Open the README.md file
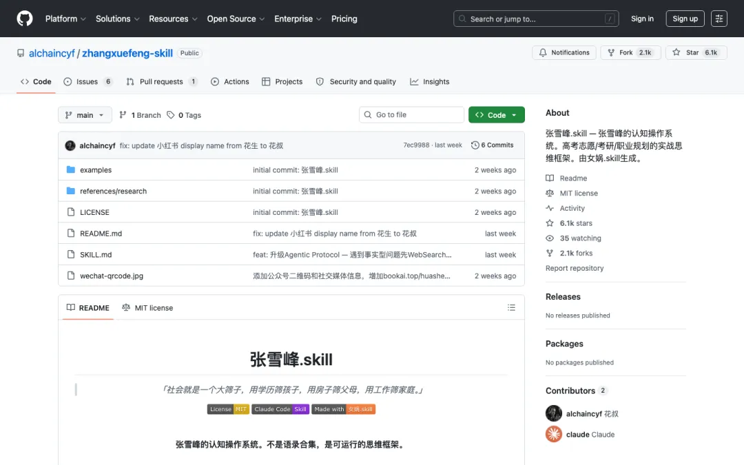The image size is (744, 465). 101,234
